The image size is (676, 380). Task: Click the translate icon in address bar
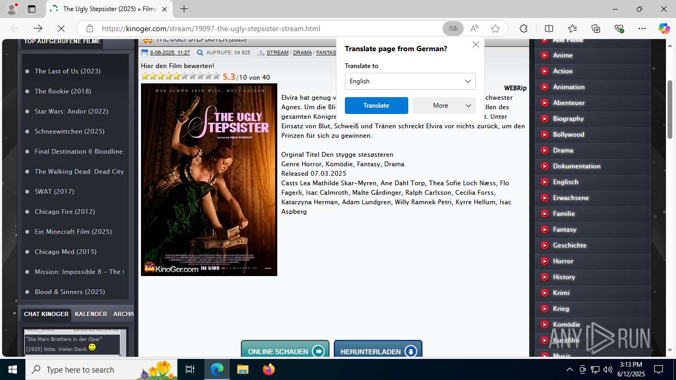453,28
